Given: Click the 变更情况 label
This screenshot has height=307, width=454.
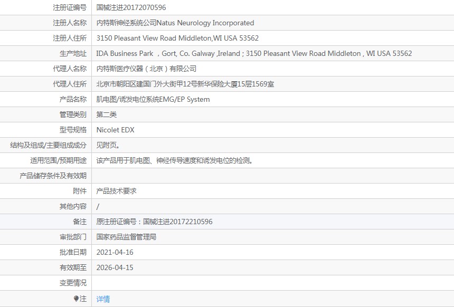Looking at the screenshot, I should [73, 283].
